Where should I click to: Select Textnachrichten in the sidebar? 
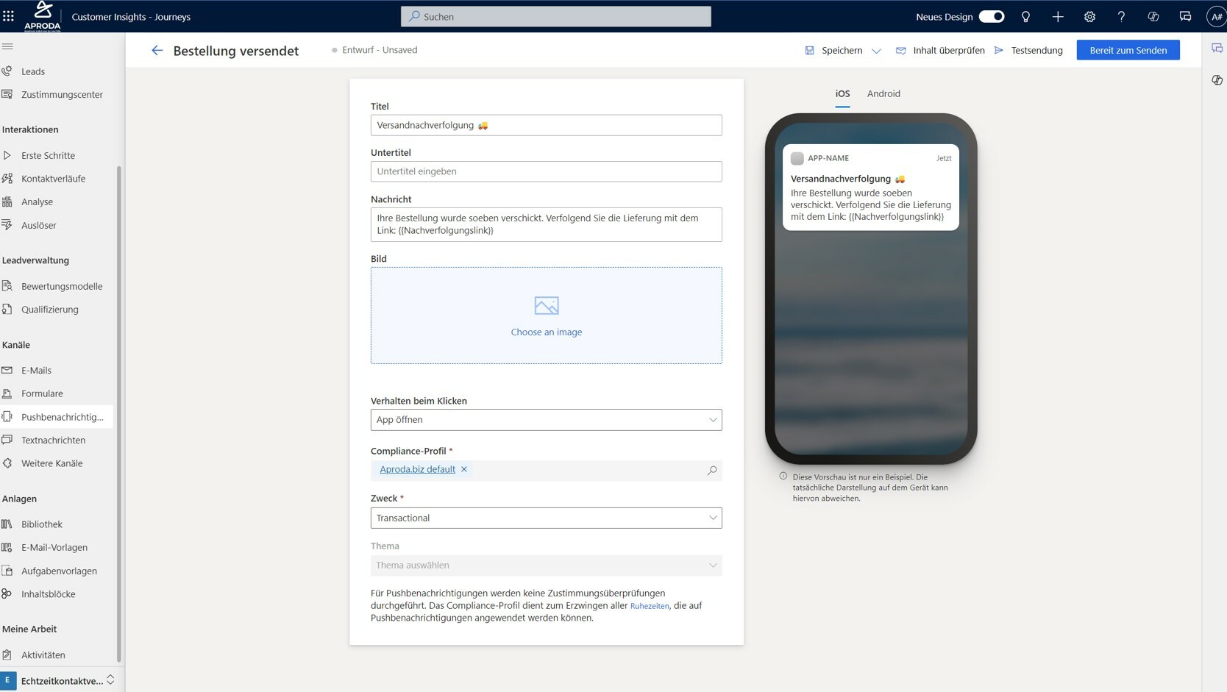(54, 440)
